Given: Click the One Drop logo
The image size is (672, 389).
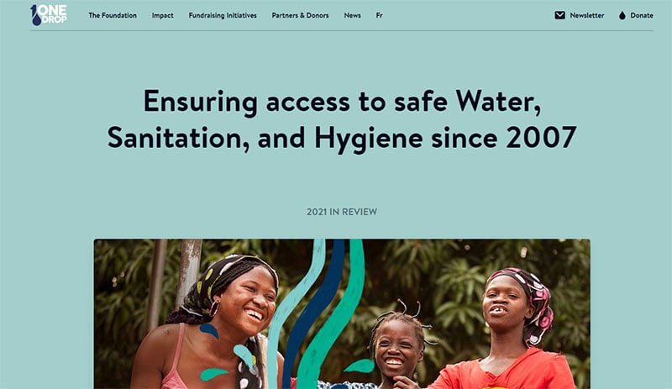Looking at the screenshot, I should click(x=49, y=15).
